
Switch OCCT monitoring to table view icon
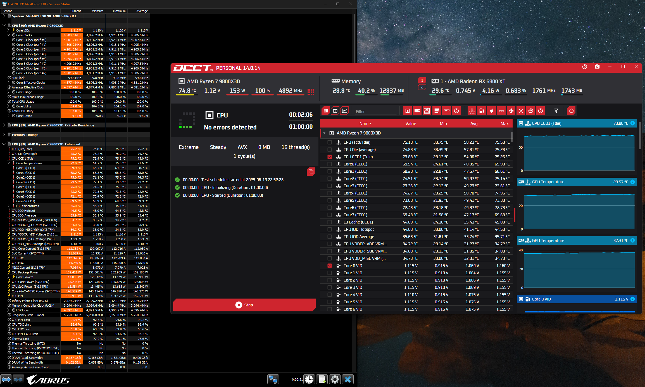(335, 111)
